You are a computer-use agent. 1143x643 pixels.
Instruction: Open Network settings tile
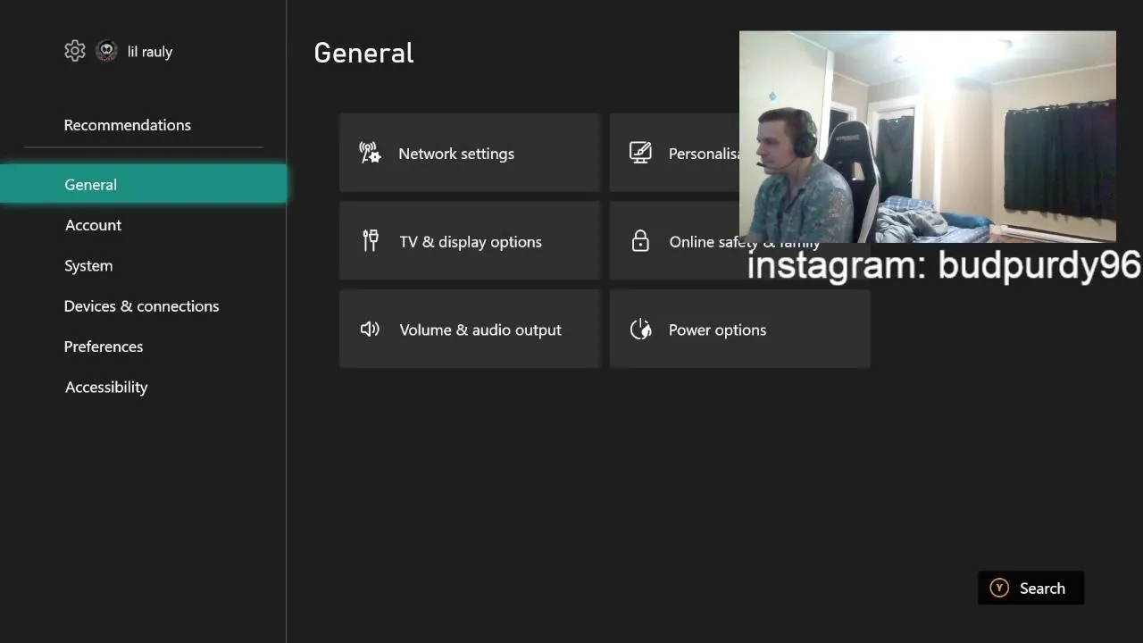coord(470,153)
